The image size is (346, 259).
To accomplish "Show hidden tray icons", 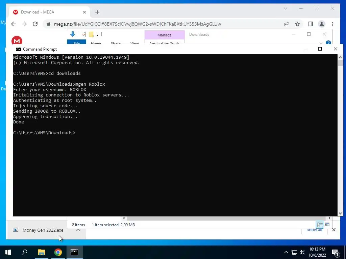I will click(286, 252).
